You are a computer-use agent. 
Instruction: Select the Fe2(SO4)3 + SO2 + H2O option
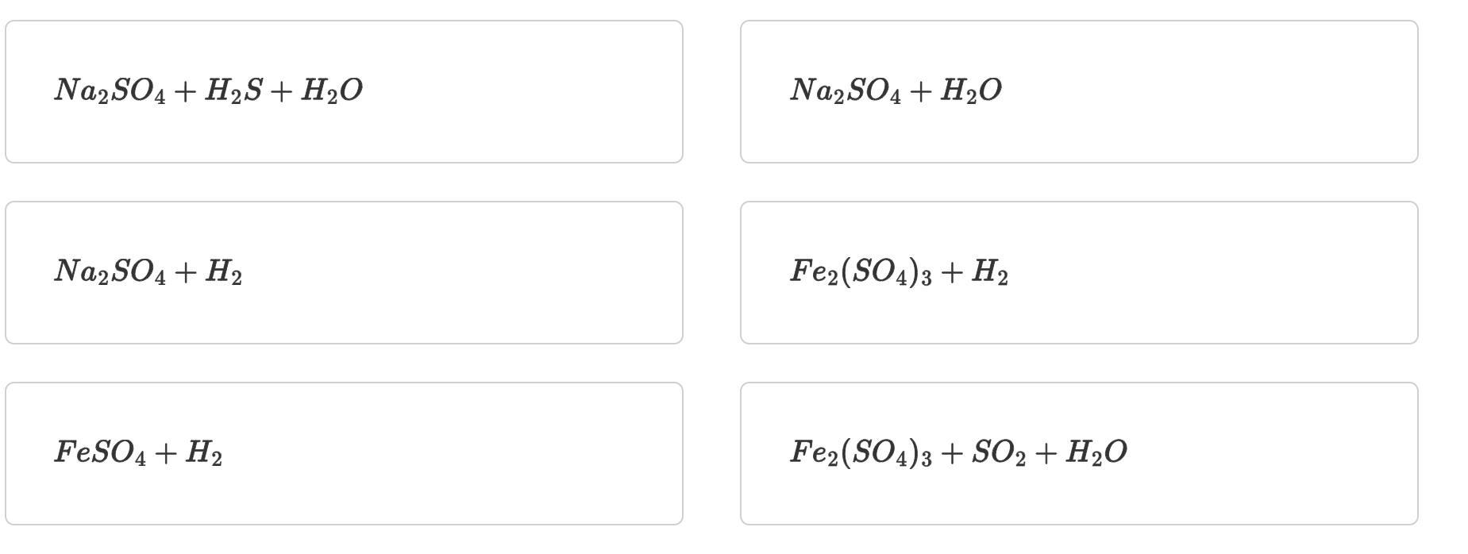pos(1079,453)
